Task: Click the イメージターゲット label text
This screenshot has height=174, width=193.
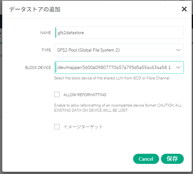Action: tap(83, 127)
